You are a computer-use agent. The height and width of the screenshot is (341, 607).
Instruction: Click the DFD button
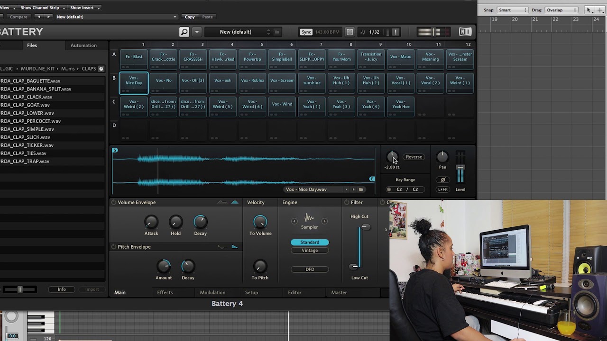pos(310,269)
